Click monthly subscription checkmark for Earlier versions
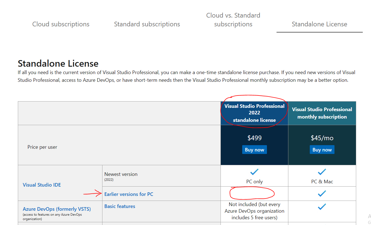The image size is (371, 225). click(322, 193)
